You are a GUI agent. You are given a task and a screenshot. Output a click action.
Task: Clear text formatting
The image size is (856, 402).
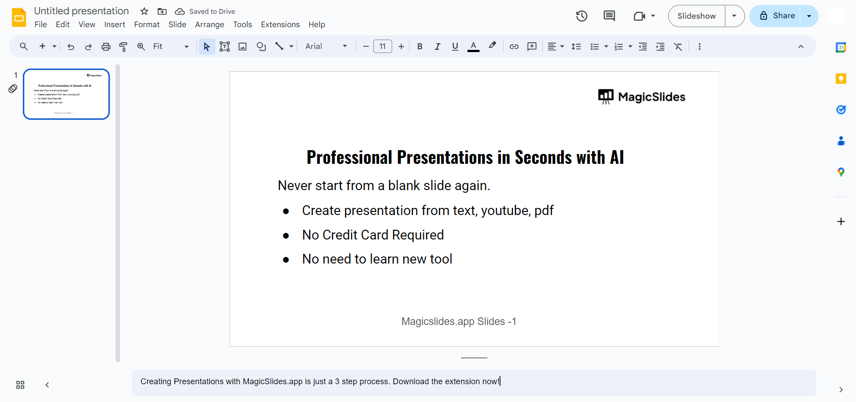678,46
